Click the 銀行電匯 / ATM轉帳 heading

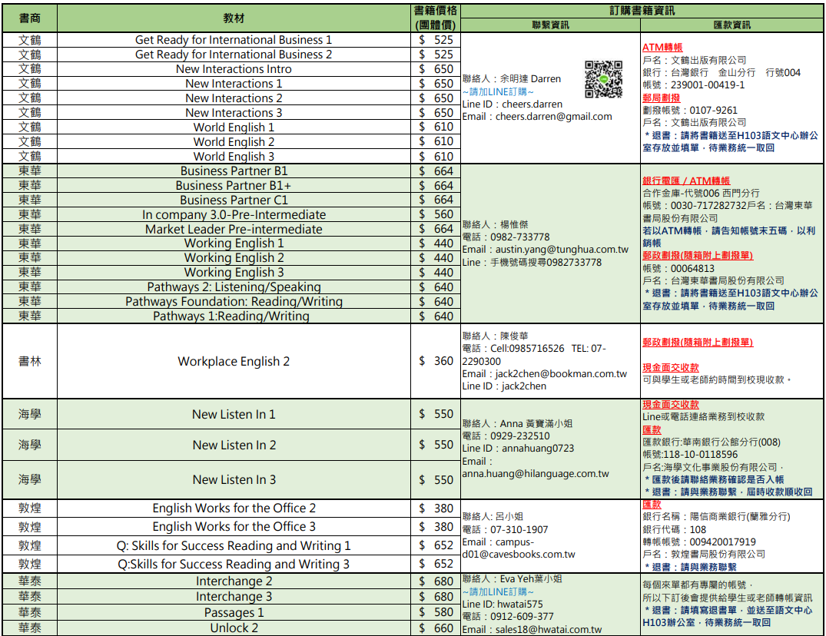click(685, 181)
